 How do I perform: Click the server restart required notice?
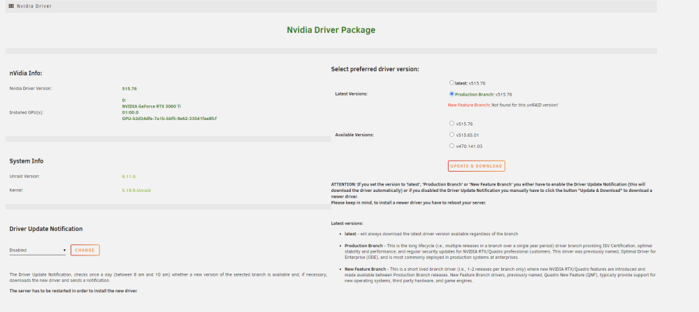73,290
